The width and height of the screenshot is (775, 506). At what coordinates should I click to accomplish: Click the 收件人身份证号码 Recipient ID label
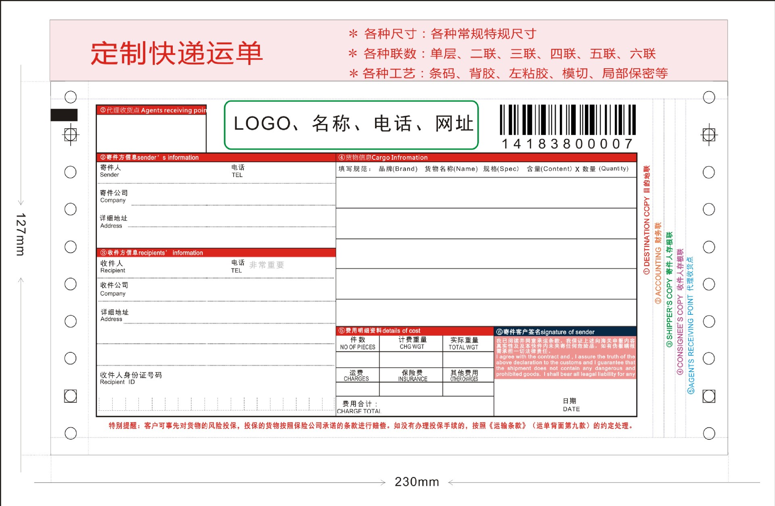click(131, 378)
